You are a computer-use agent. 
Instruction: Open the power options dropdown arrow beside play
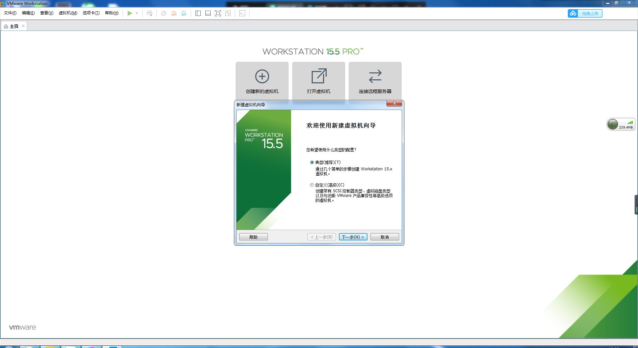pyautogui.click(x=137, y=13)
